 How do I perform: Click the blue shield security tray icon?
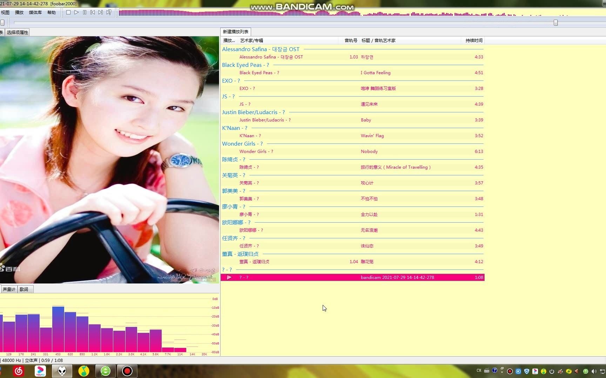(527, 371)
